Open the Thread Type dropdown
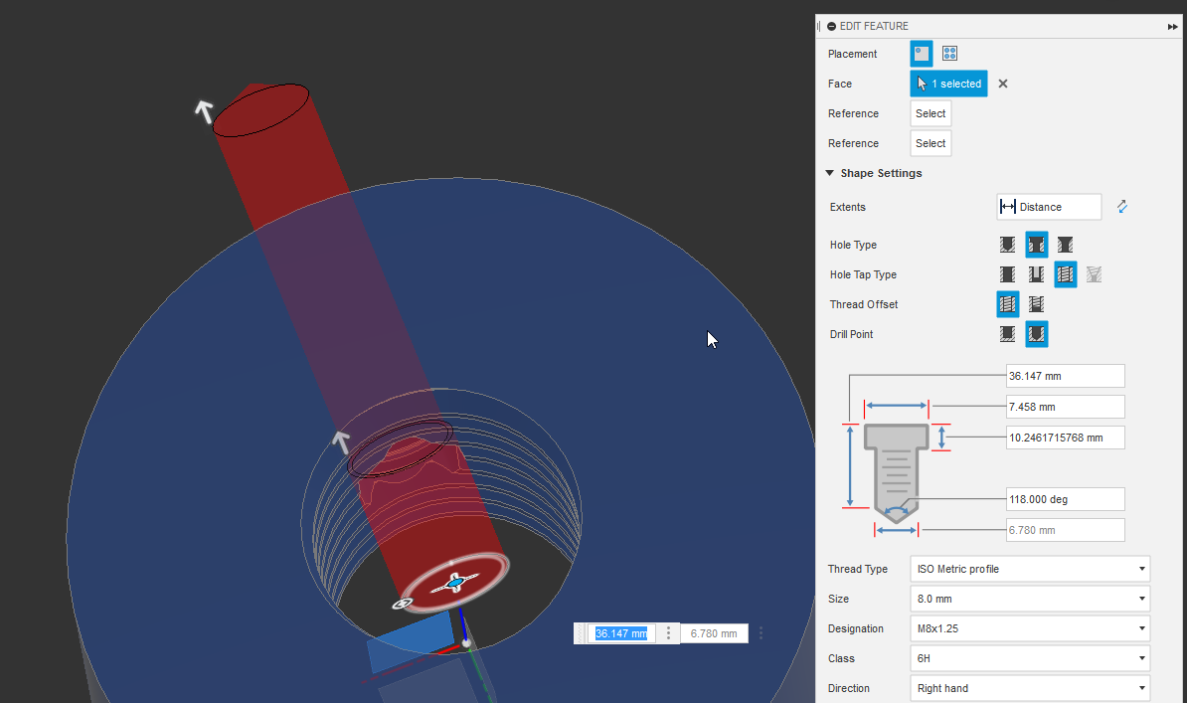Screen dimensions: 1187x703 (x=1029, y=569)
